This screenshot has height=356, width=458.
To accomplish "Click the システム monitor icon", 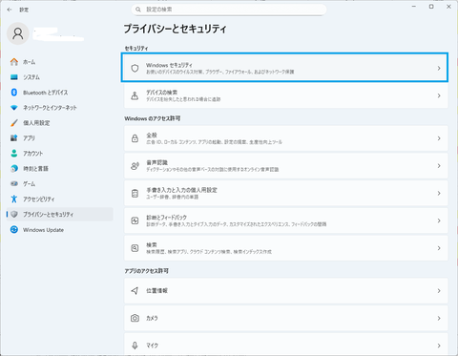I will click(14, 77).
